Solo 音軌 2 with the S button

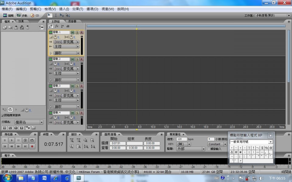77,59
